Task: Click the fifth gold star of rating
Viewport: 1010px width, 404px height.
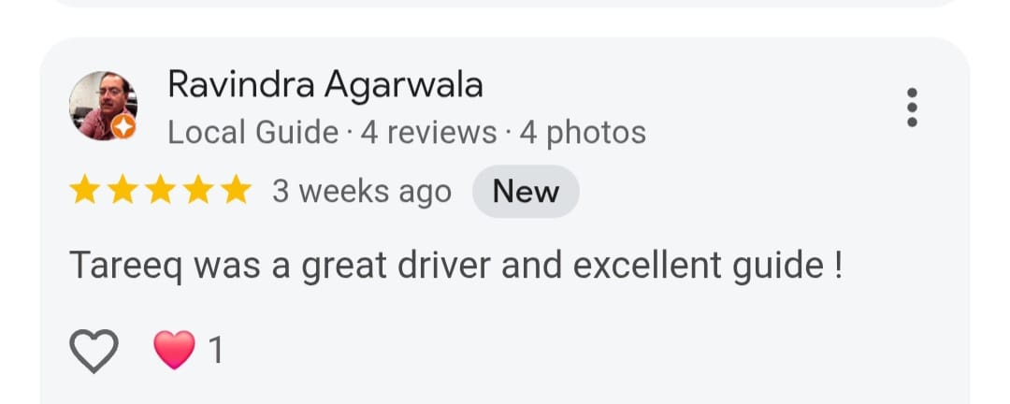Action: tap(237, 191)
